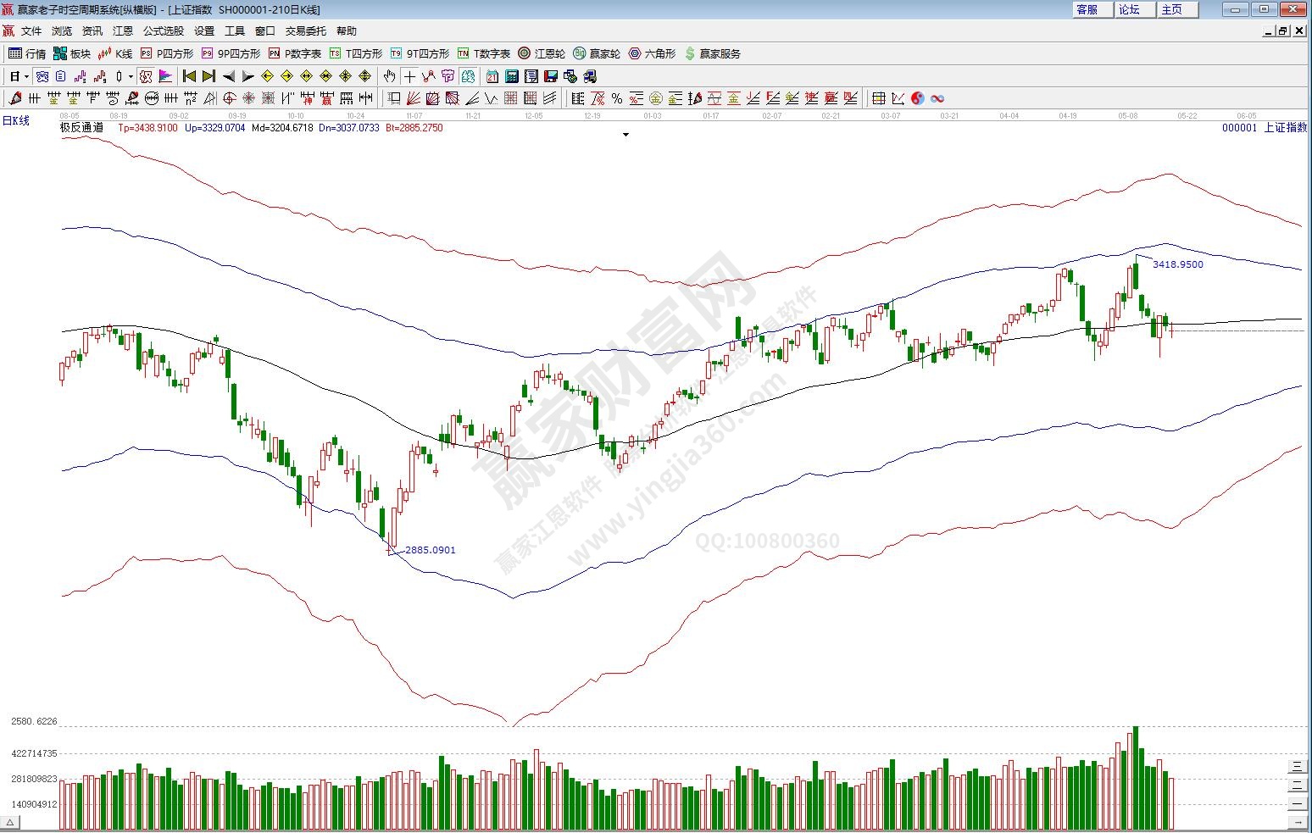Click the percent sign drawing tool
The height and width of the screenshot is (833, 1312).
(x=616, y=98)
